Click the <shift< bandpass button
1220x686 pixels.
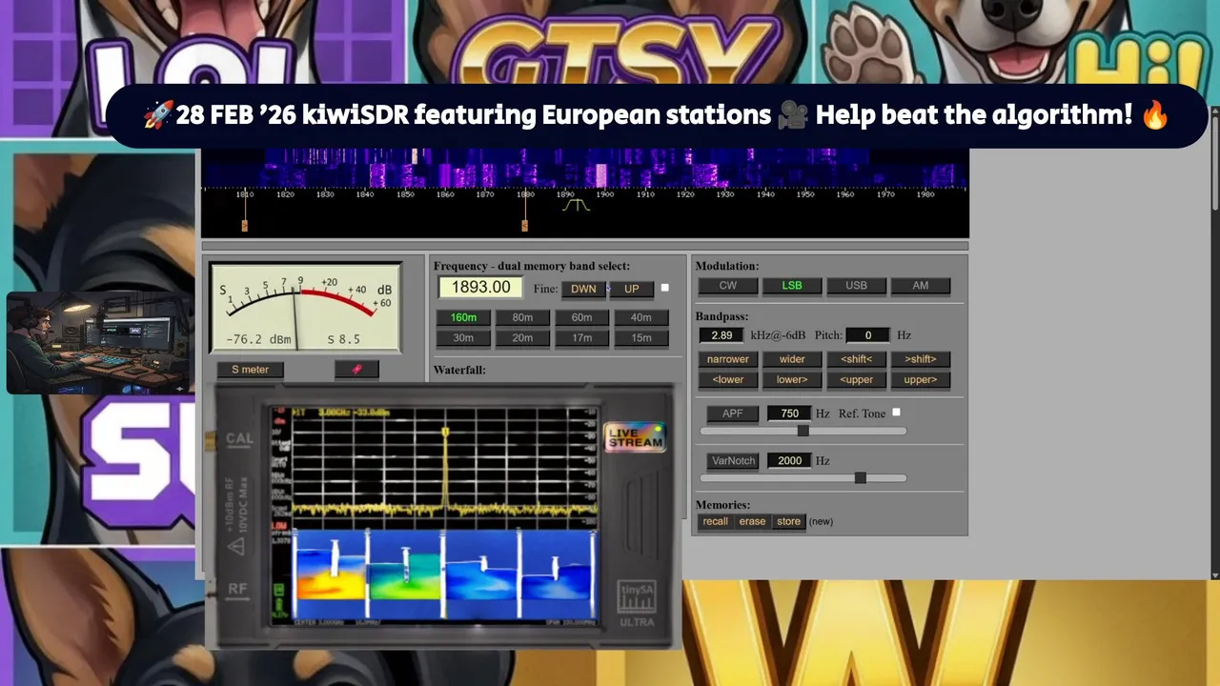pyautogui.click(x=856, y=359)
